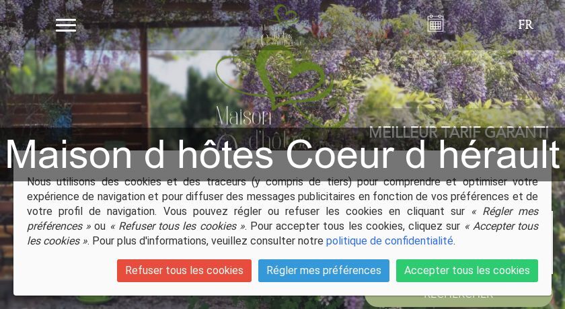Click the cookie consent paragraph text
This screenshot has height=309, width=565.
point(282,212)
